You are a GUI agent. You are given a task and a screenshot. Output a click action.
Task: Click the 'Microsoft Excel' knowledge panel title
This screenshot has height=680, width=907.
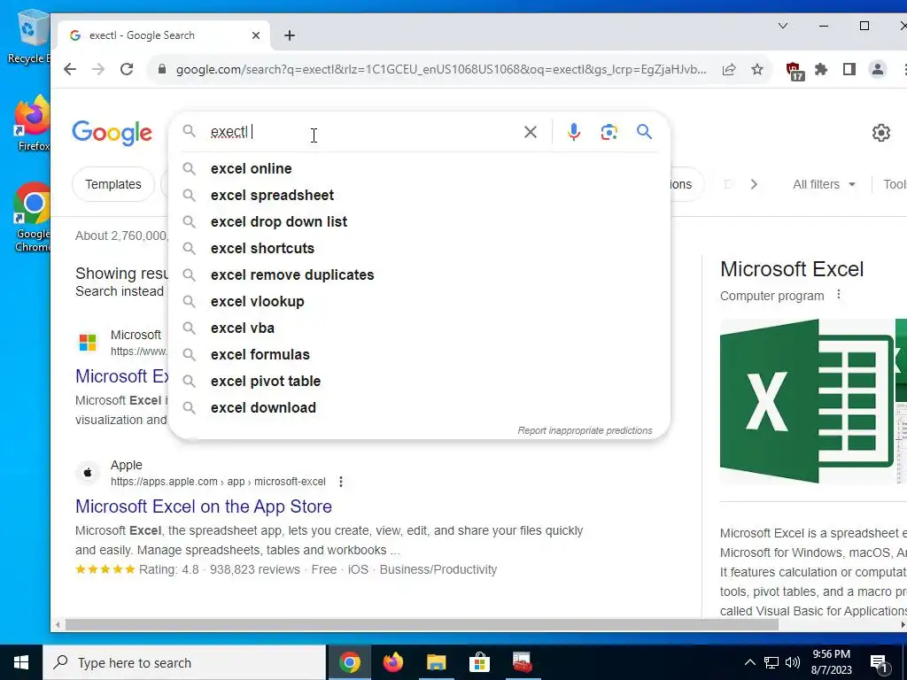click(792, 269)
